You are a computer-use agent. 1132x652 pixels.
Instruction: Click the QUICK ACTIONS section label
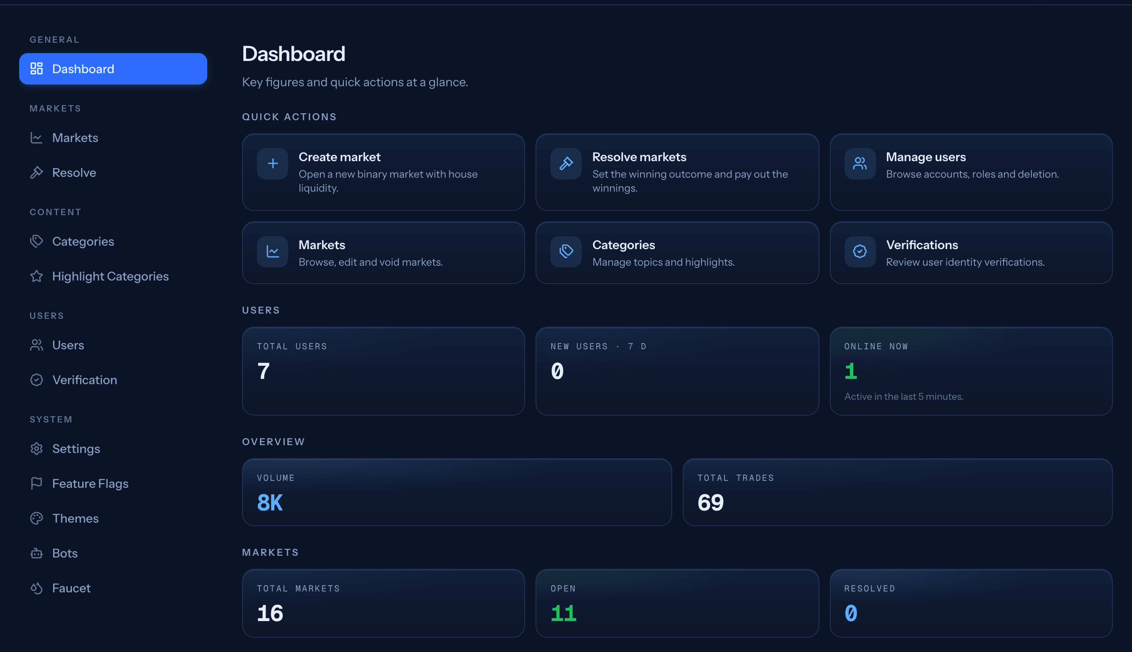289,117
